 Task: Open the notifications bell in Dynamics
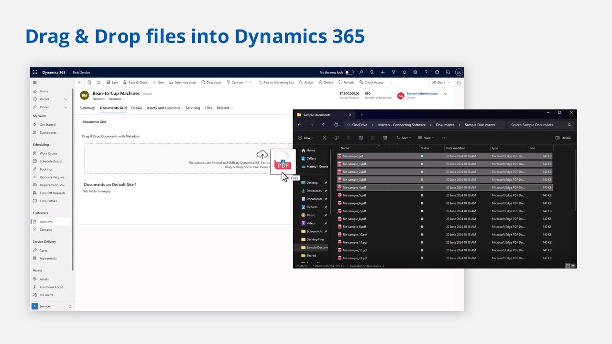(404, 72)
